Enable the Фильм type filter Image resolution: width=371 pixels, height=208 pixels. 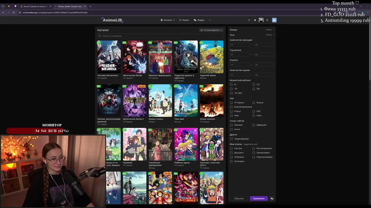(254, 103)
